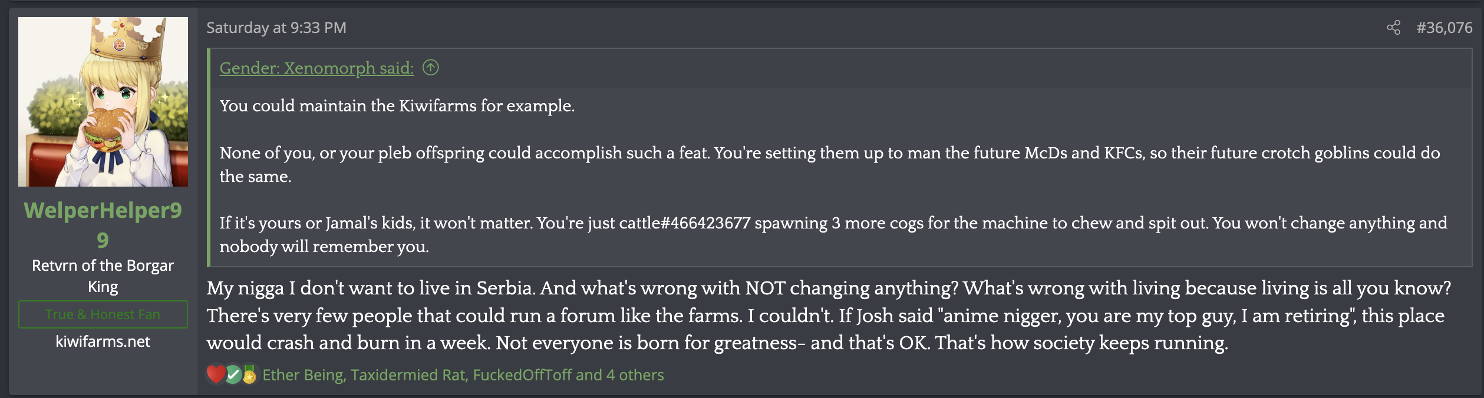This screenshot has height=398, width=1484.
Task: Follow the "Gender: Xenomorph said:" quote link
Action: (316, 68)
